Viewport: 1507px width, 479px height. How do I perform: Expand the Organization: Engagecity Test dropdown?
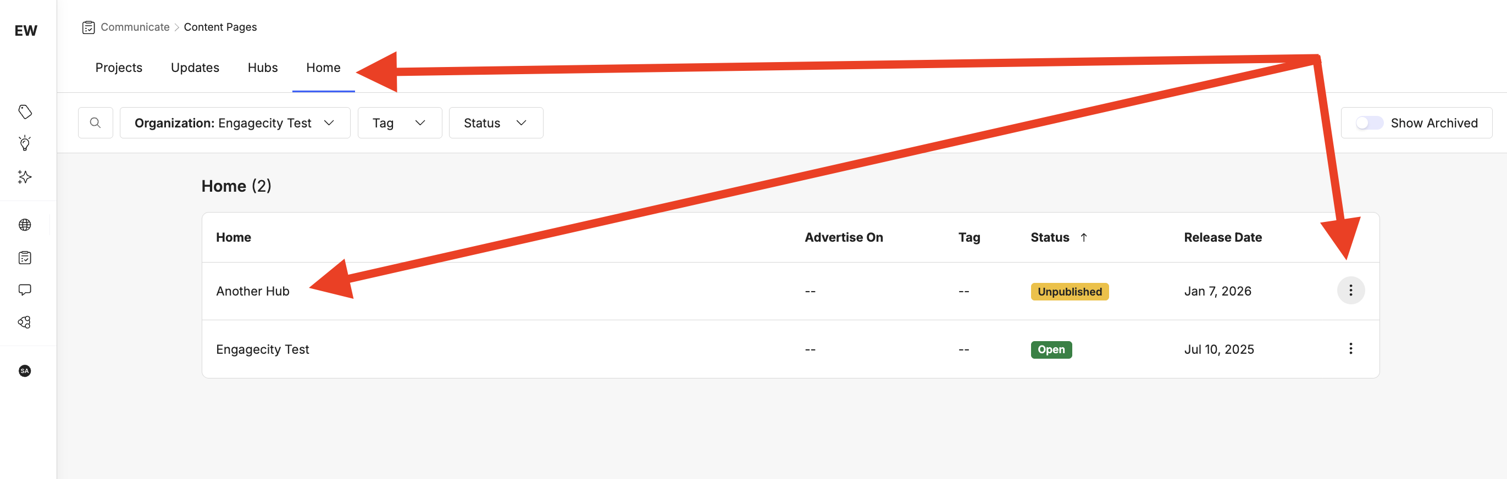(x=235, y=123)
